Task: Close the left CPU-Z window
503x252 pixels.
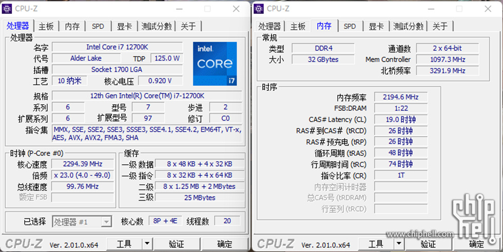Action: pos(236,9)
